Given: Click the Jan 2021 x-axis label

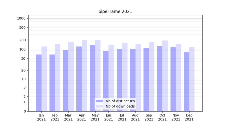Looking at the screenshot, I should coord(41,117).
